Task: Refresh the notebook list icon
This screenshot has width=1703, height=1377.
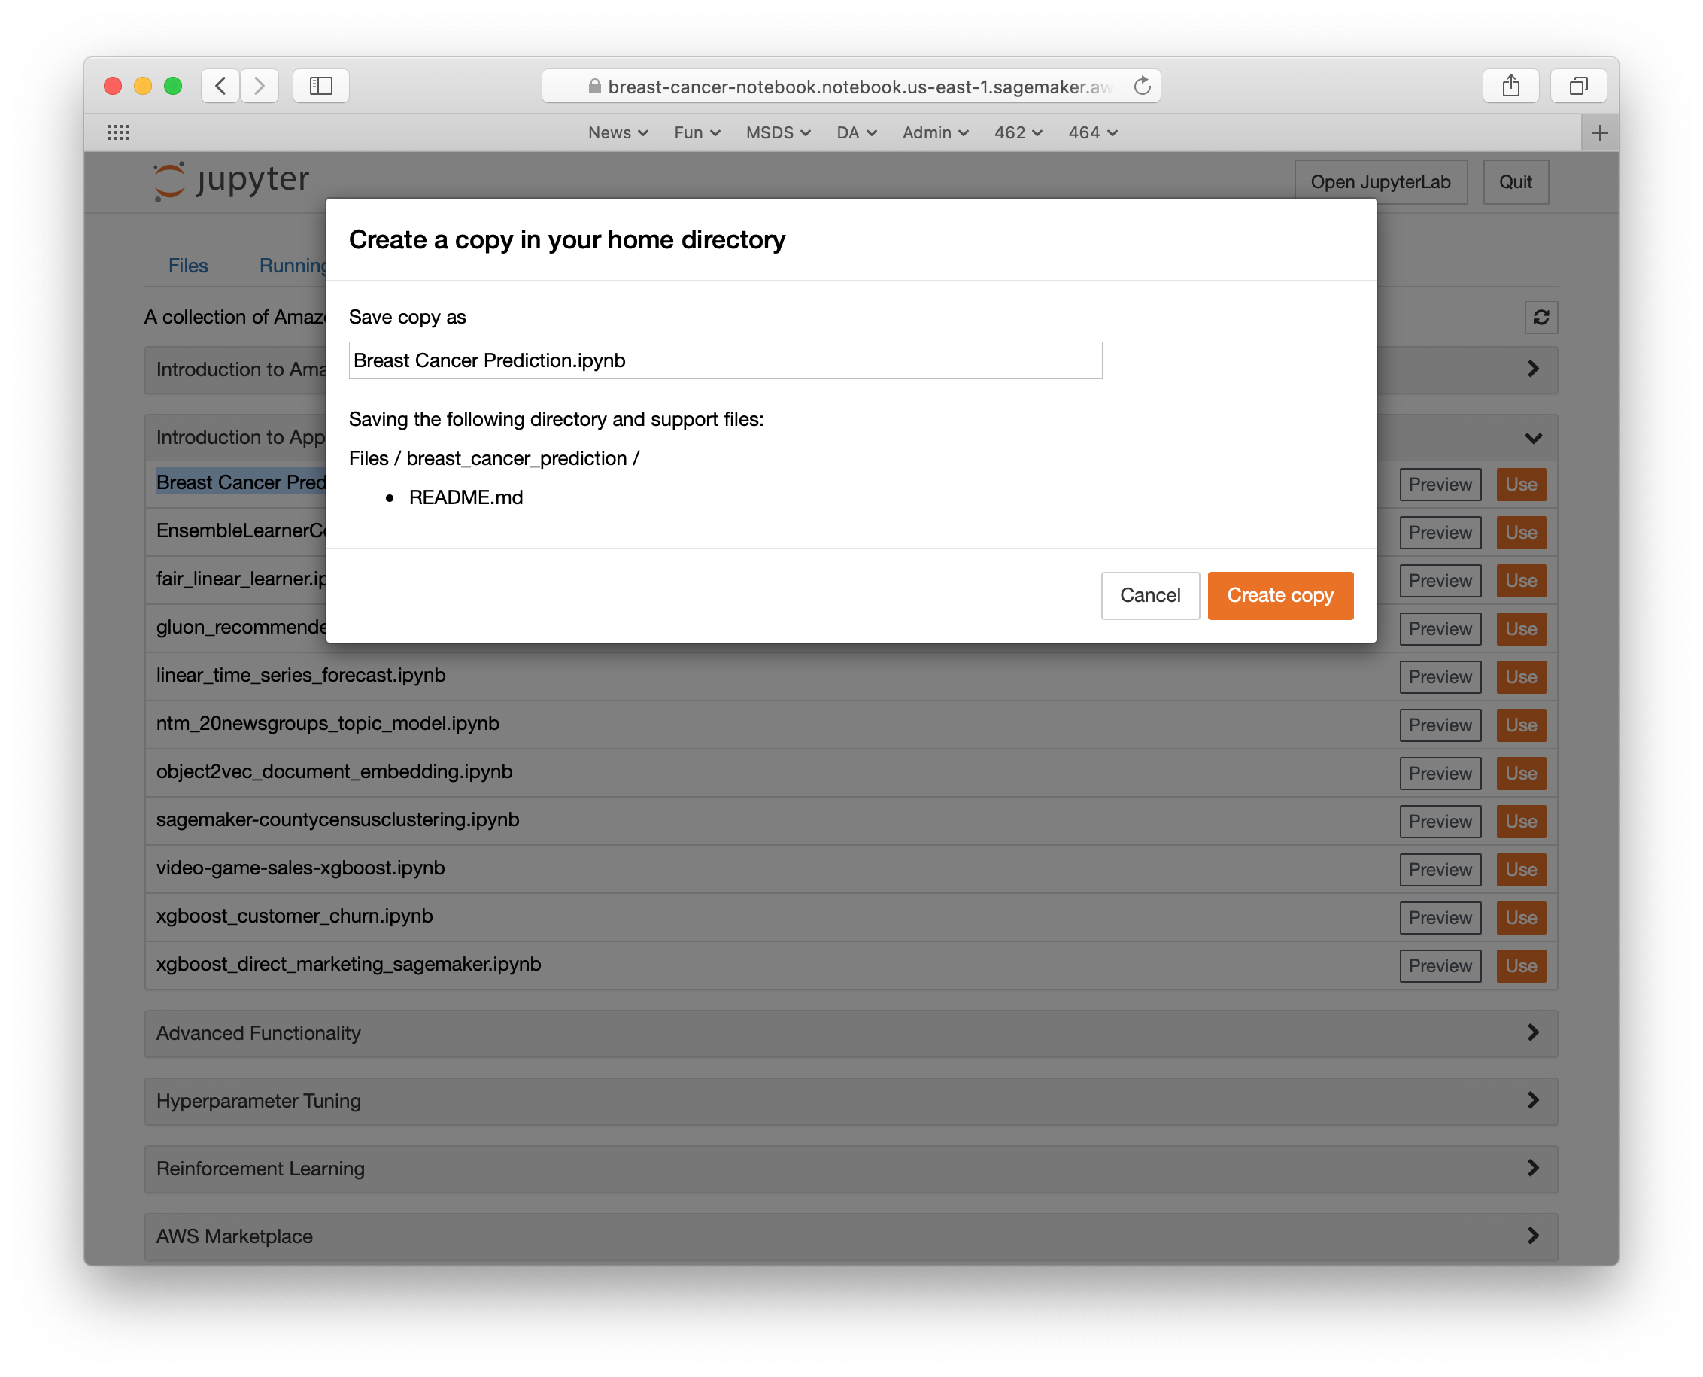Action: pos(1541,318)
